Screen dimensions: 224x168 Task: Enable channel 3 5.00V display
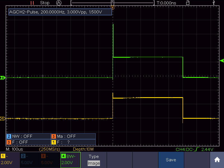pos(50,160)
